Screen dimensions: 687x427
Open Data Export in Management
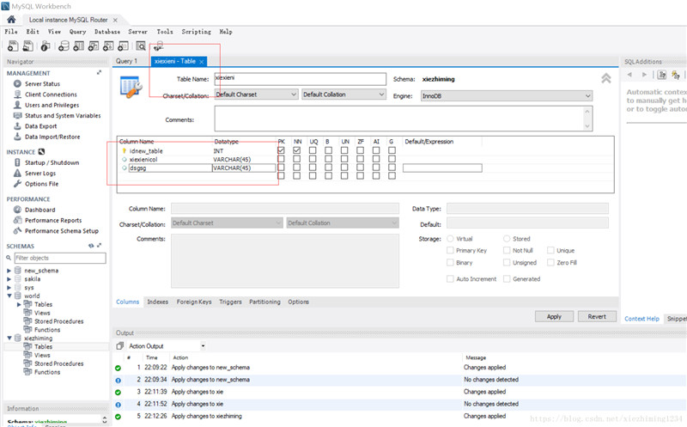point(41,125)
